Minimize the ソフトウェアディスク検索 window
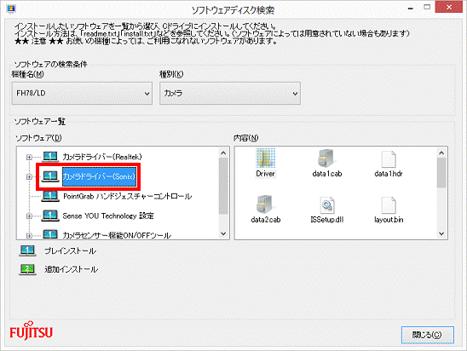 point(411,8)
